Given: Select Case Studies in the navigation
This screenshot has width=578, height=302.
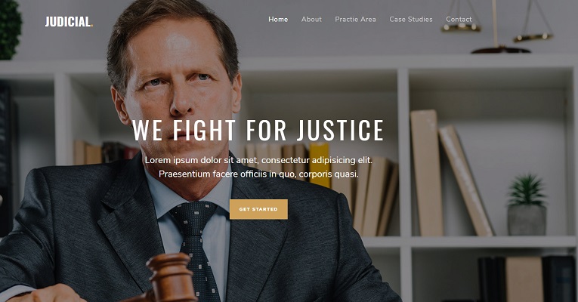Looking at the screenshot, I should tap(411, 19).
